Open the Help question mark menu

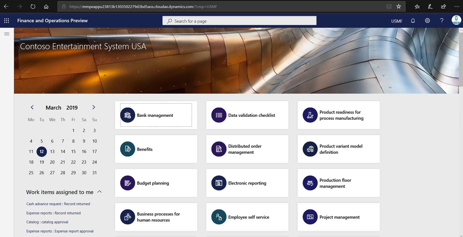coord(442,21)
